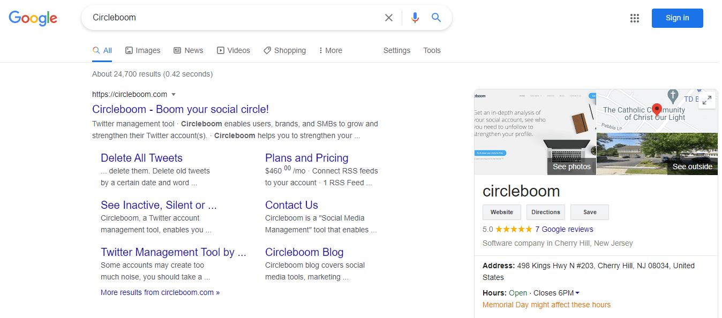
Task: Click the Website button for circleboom
Action: 502,212
